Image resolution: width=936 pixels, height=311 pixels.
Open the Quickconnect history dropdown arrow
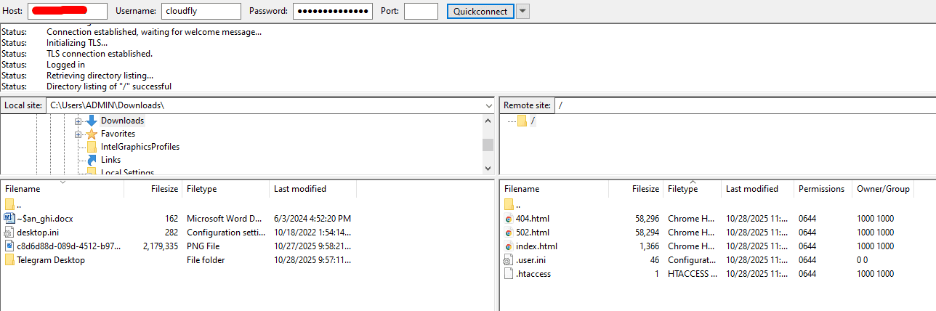pyautogui.click(x=523, y=12)
